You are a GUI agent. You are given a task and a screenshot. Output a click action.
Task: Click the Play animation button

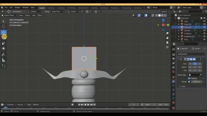[x=88, y=104]
